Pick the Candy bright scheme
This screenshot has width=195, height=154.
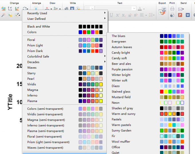coord(148,53)
